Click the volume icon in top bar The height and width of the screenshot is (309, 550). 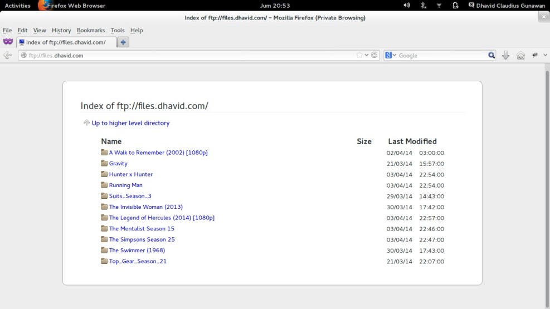point(407,6)
